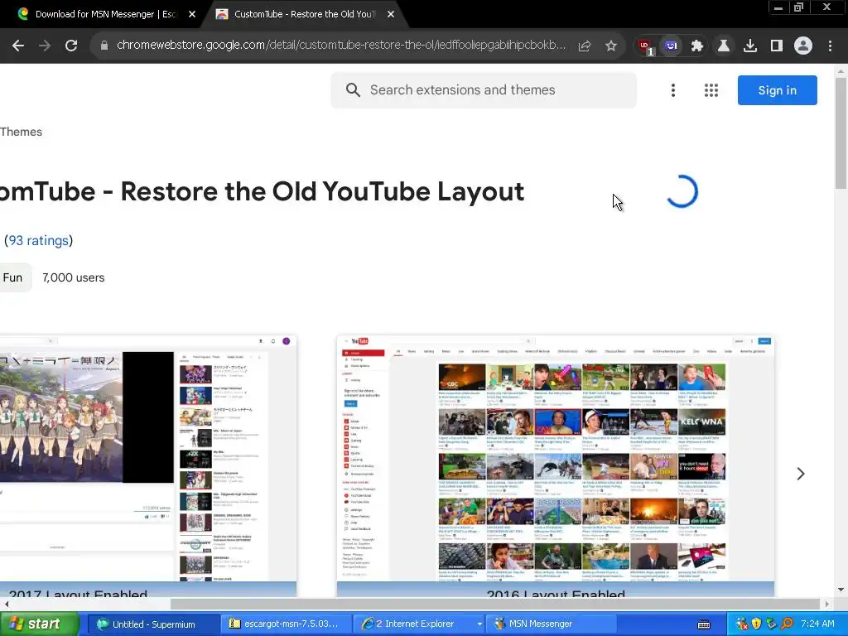Click the address bar URL

pos(341,46)
